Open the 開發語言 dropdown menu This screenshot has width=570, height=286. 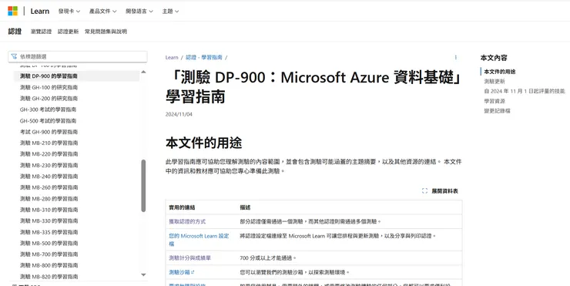click(139, 12)
